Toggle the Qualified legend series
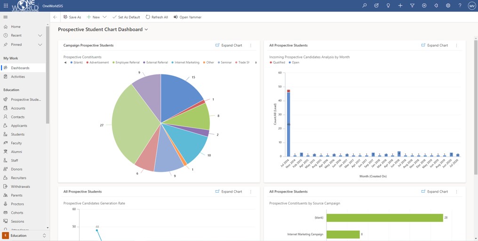This screenshot has height=241, width=478. 277,63
